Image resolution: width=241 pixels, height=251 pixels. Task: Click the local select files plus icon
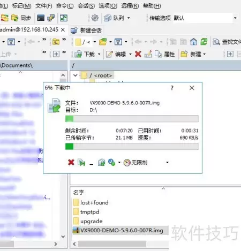point(56,54)
